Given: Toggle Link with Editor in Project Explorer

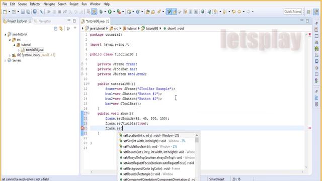Looking at the screenshot, I should coord(61,29).
